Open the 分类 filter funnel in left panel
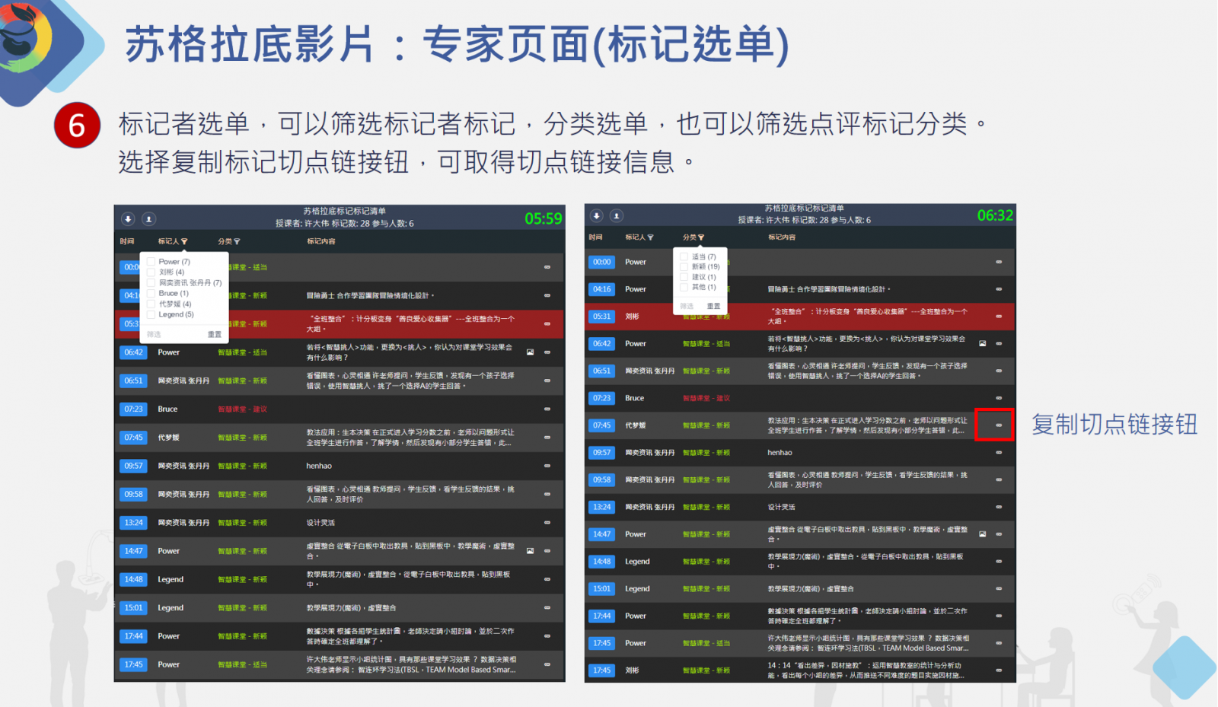This screenshot has height=707, width=1218. point(237,242)
